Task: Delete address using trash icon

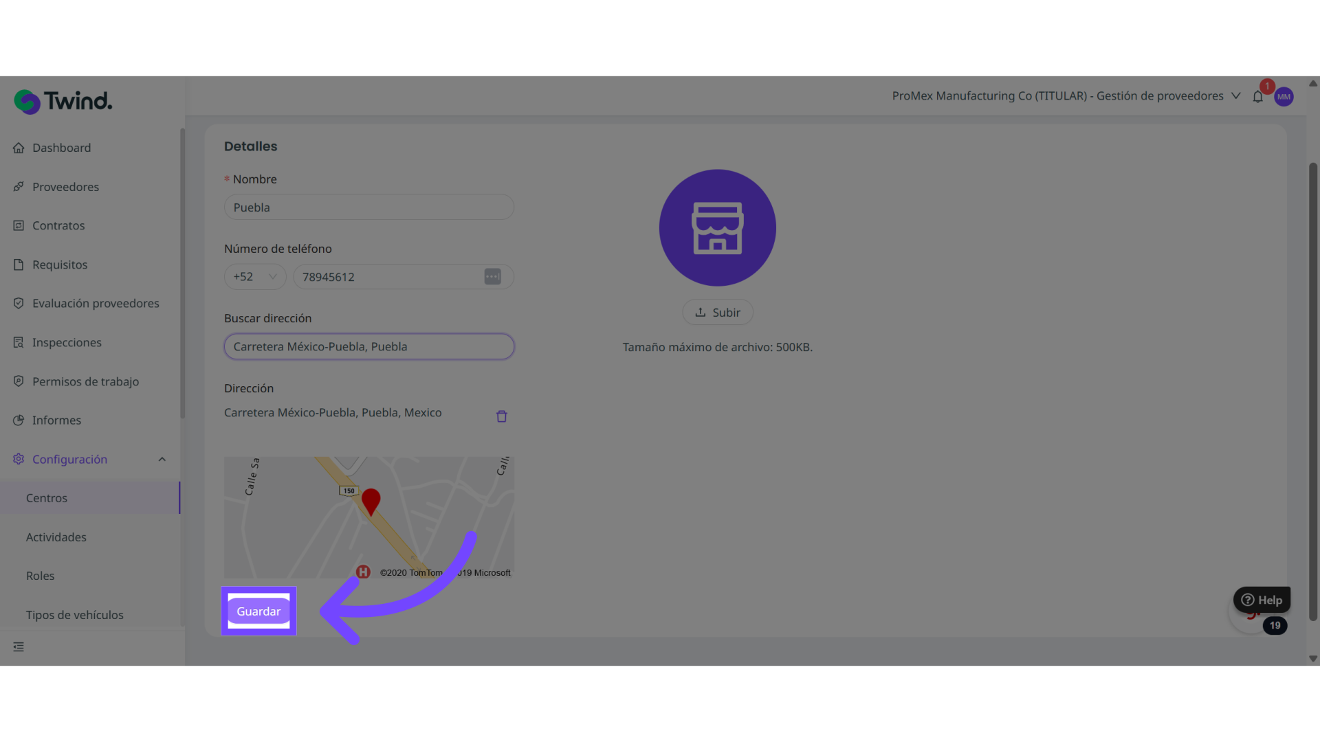Action: (501, 416)
